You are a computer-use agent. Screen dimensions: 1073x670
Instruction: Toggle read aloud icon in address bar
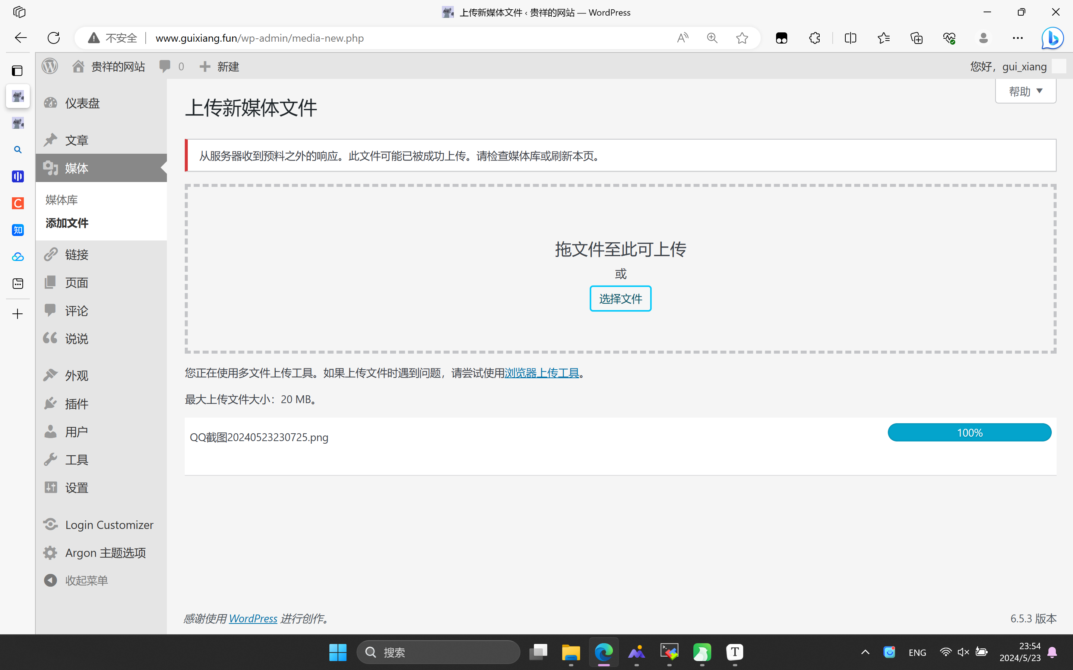[x=683, y=38]
